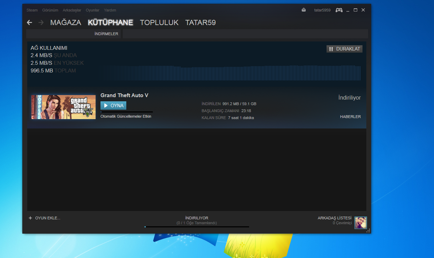Click the AĞ KULLANIMI heading

coord(49,48)
